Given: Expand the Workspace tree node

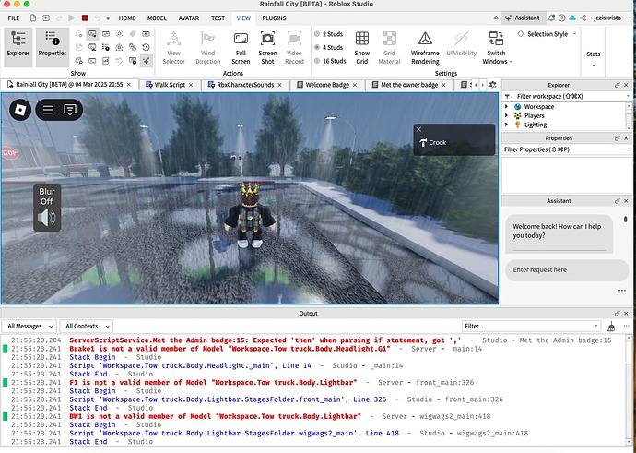Looking at the screenshot, I should (506, 106).
